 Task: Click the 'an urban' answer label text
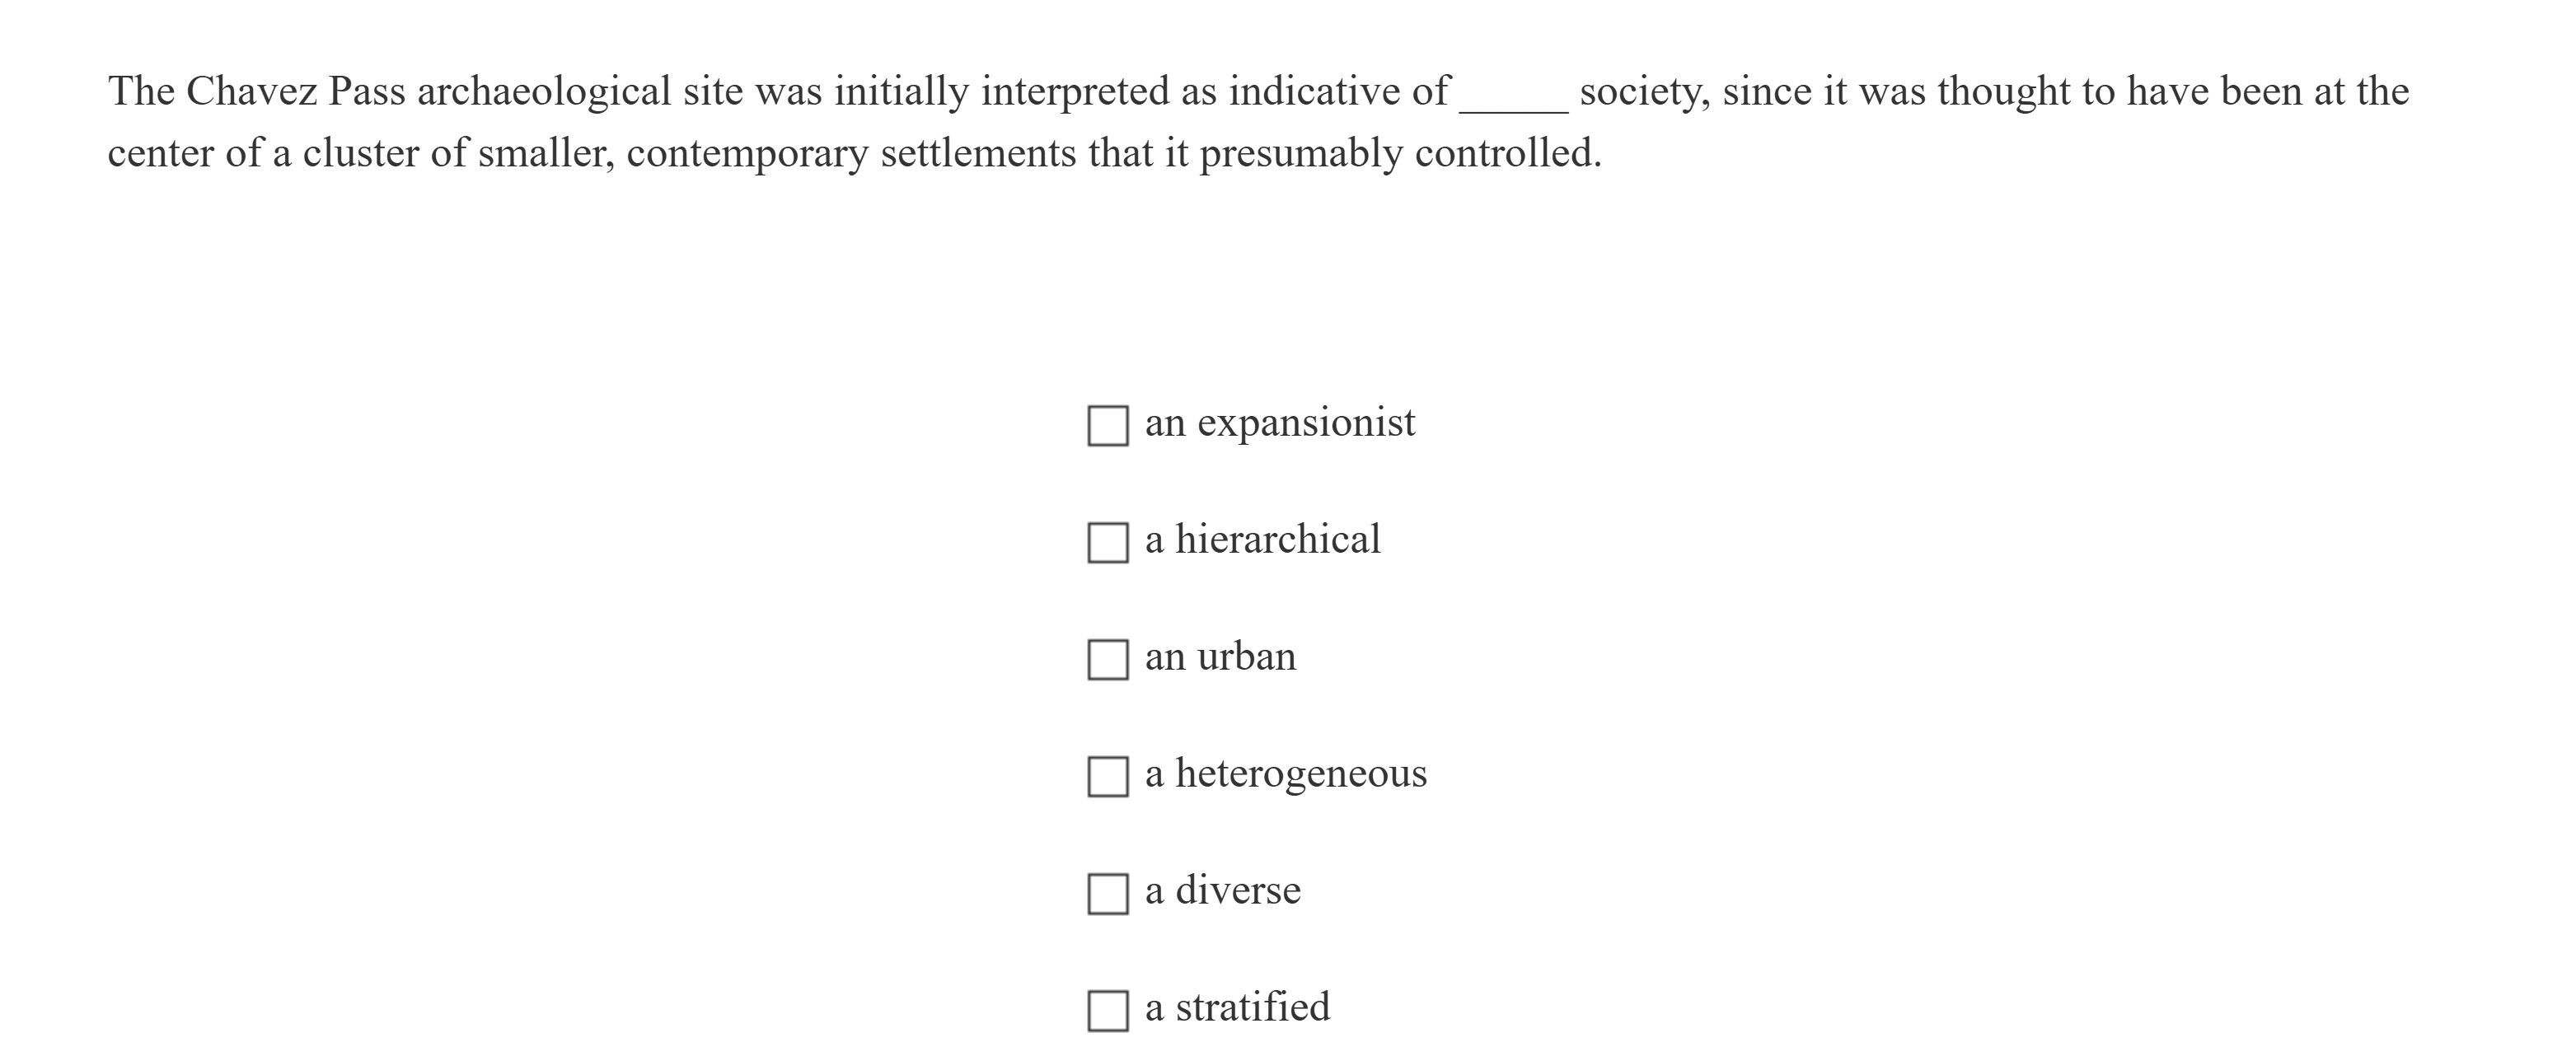point(1220,657)
